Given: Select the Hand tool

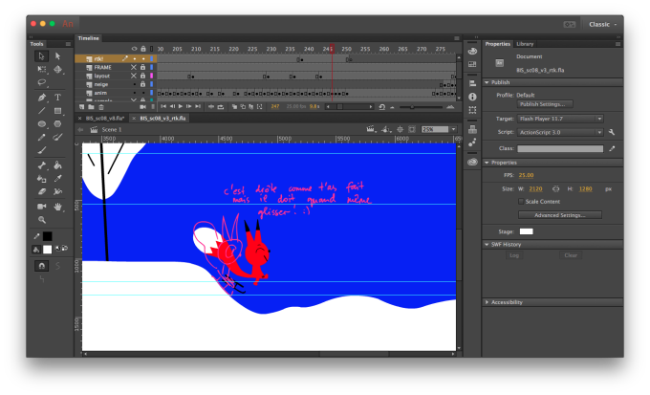Looking at the screenshot, I should (57, 206).
